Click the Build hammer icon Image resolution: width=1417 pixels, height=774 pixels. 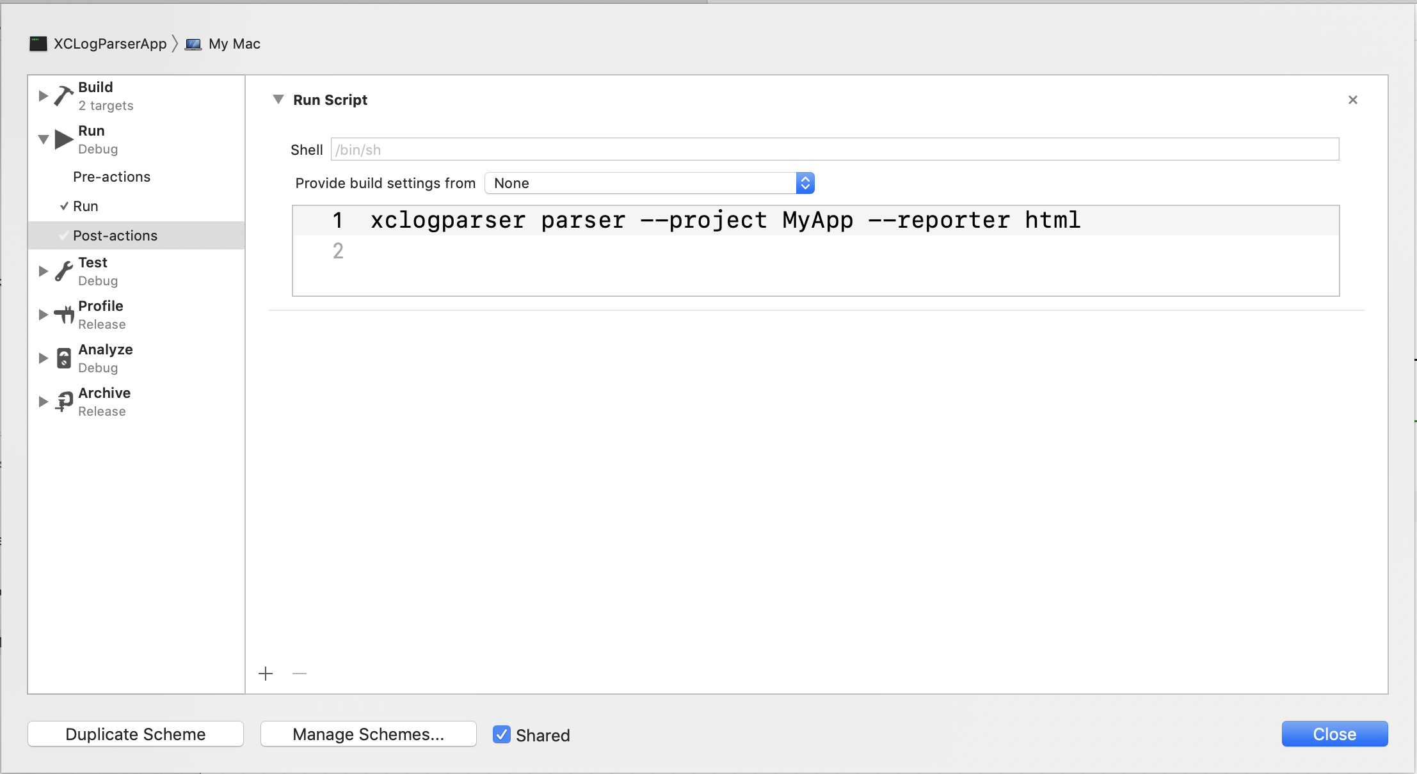(63, 95)
